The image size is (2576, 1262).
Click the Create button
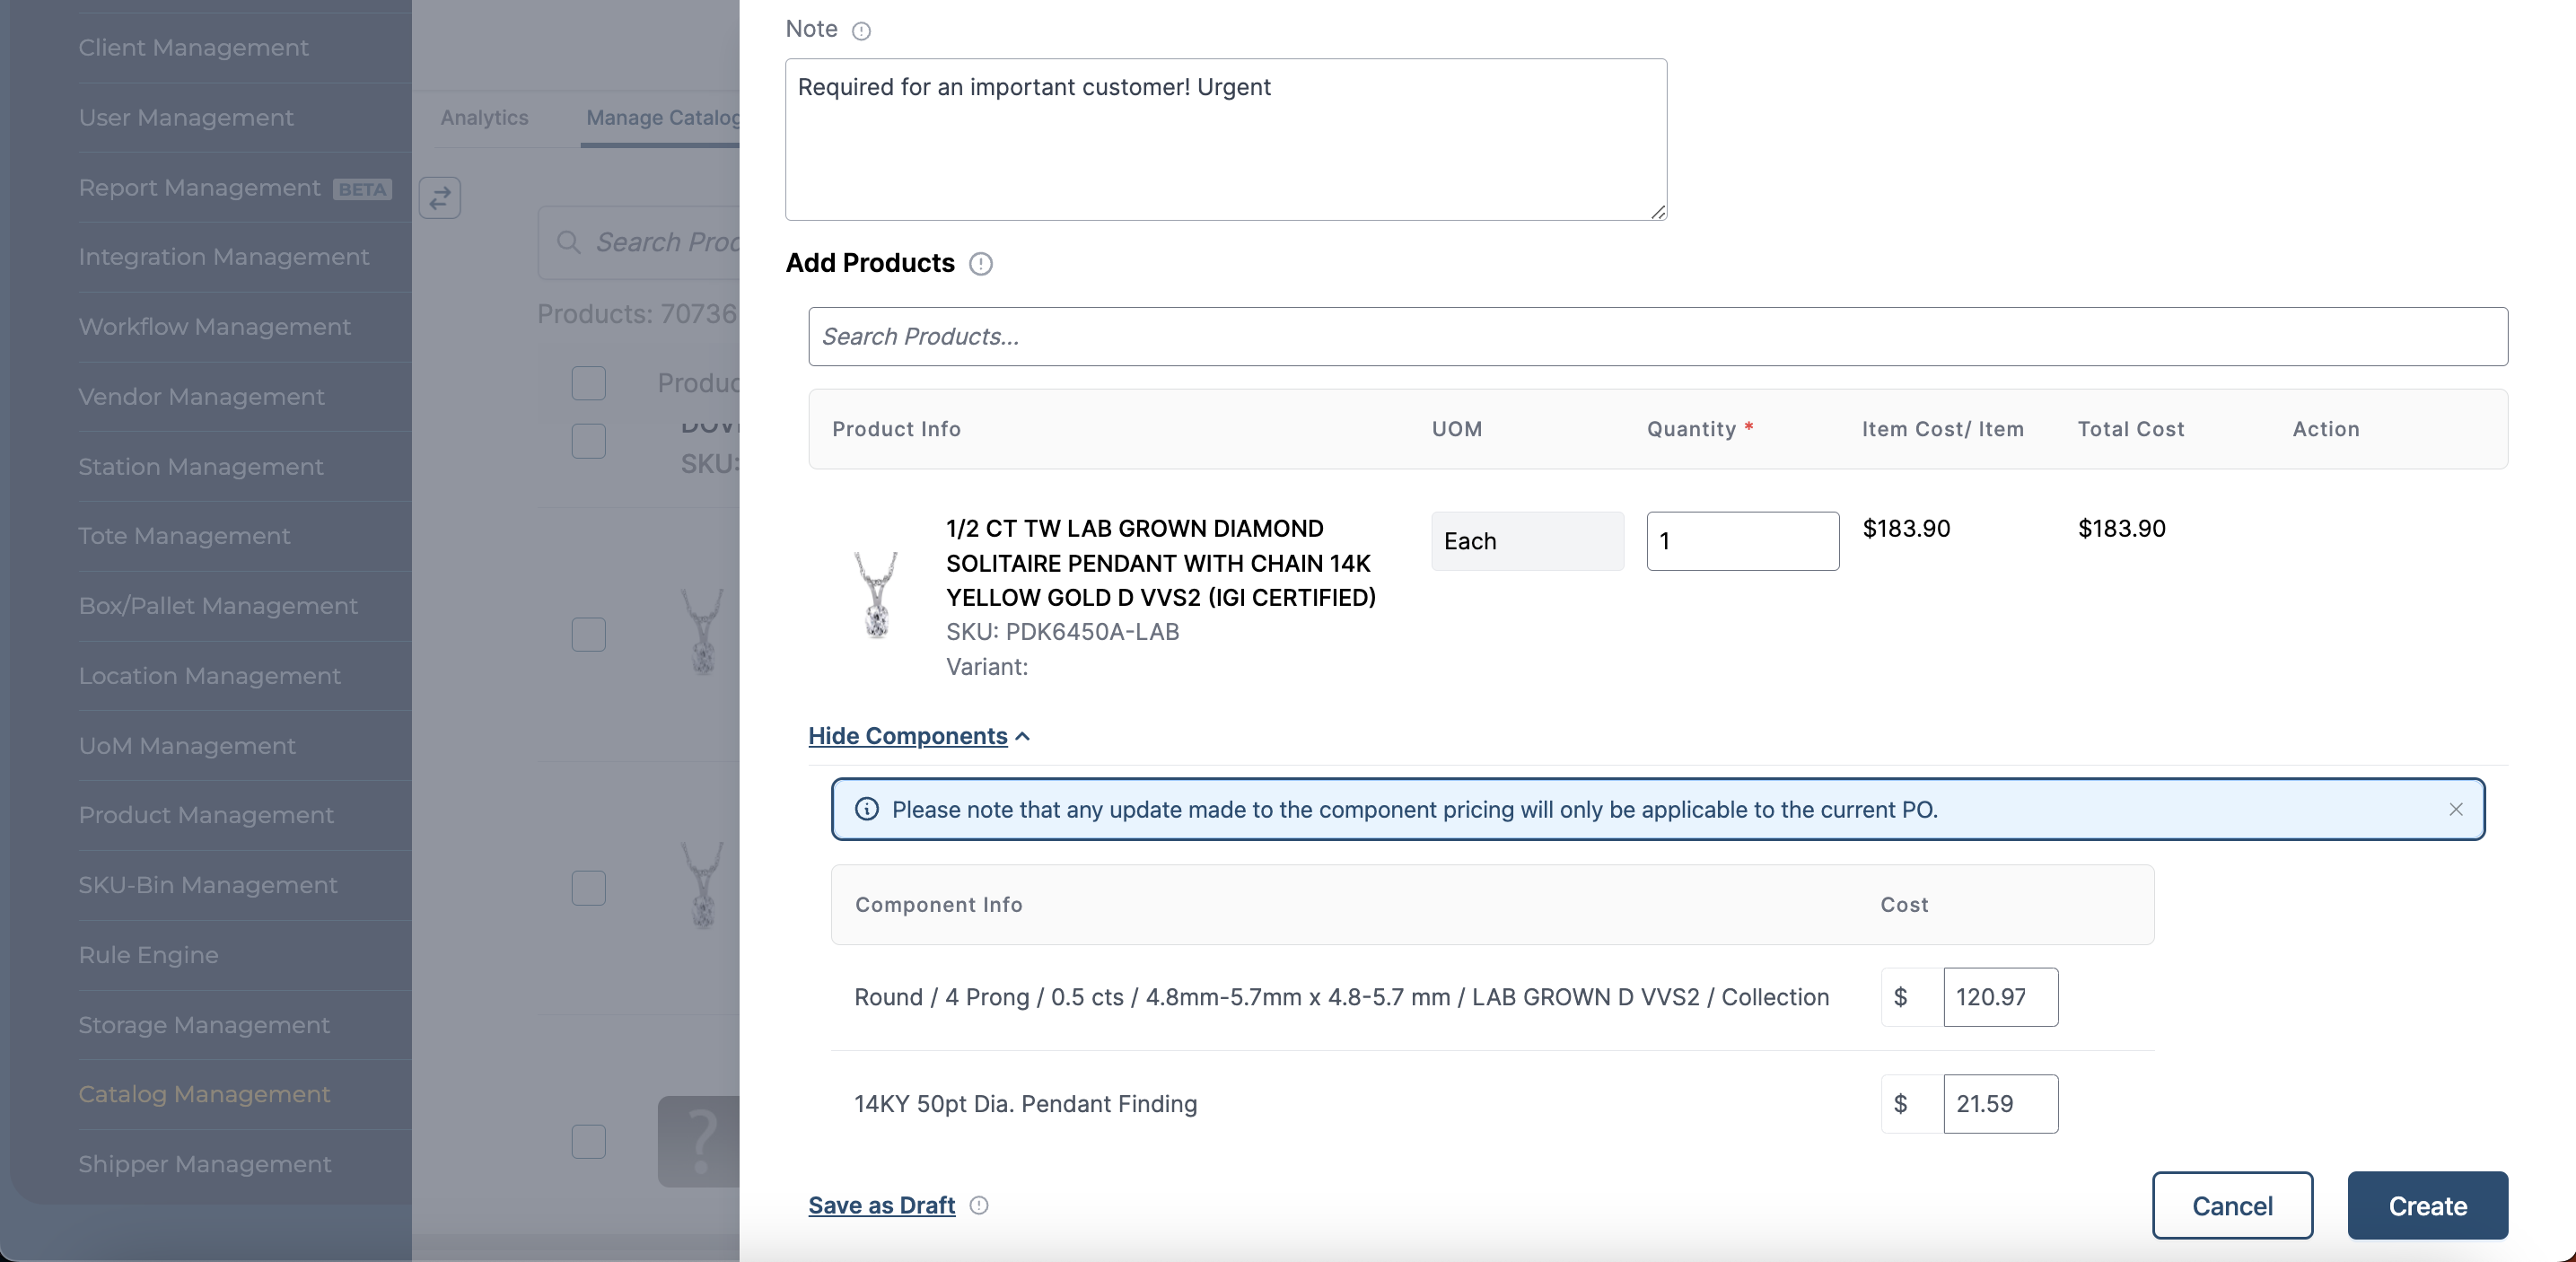2426,1205
